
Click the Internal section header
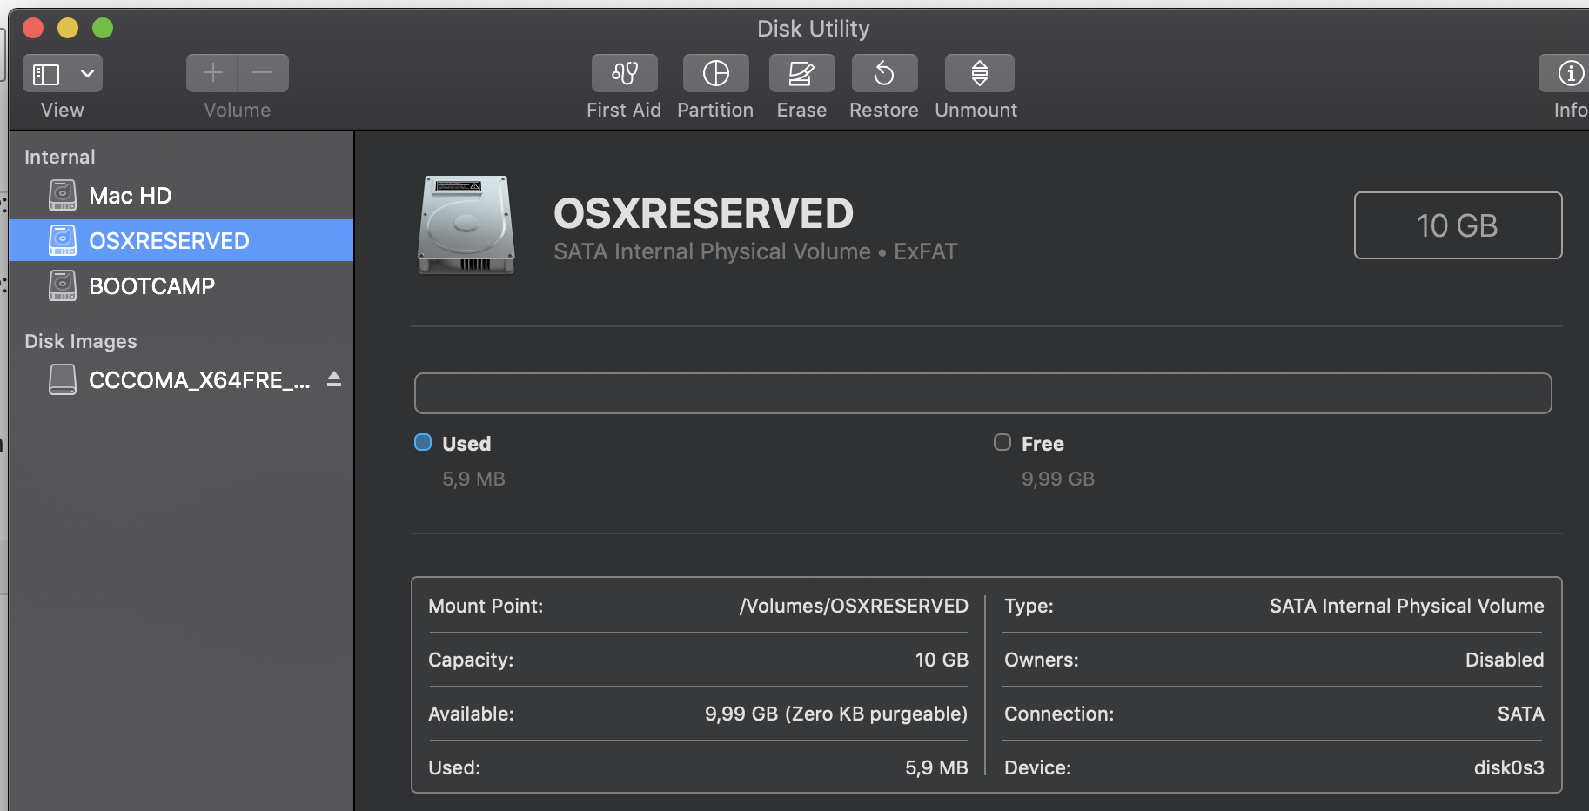60,157
